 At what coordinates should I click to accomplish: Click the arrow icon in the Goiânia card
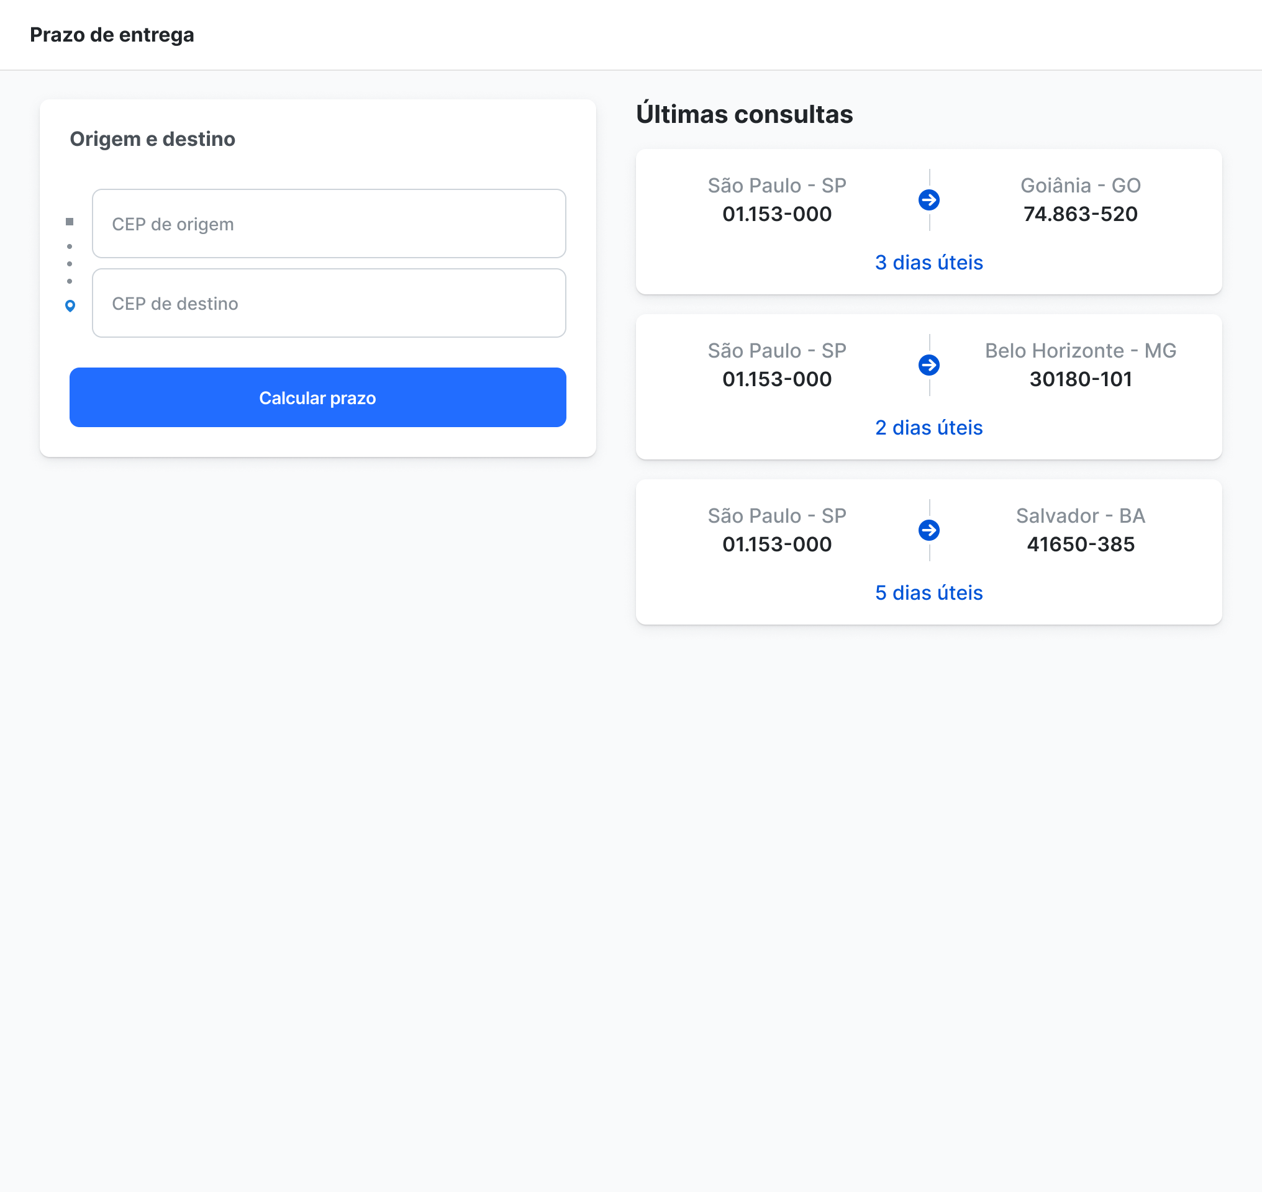[x=929, y=200]
